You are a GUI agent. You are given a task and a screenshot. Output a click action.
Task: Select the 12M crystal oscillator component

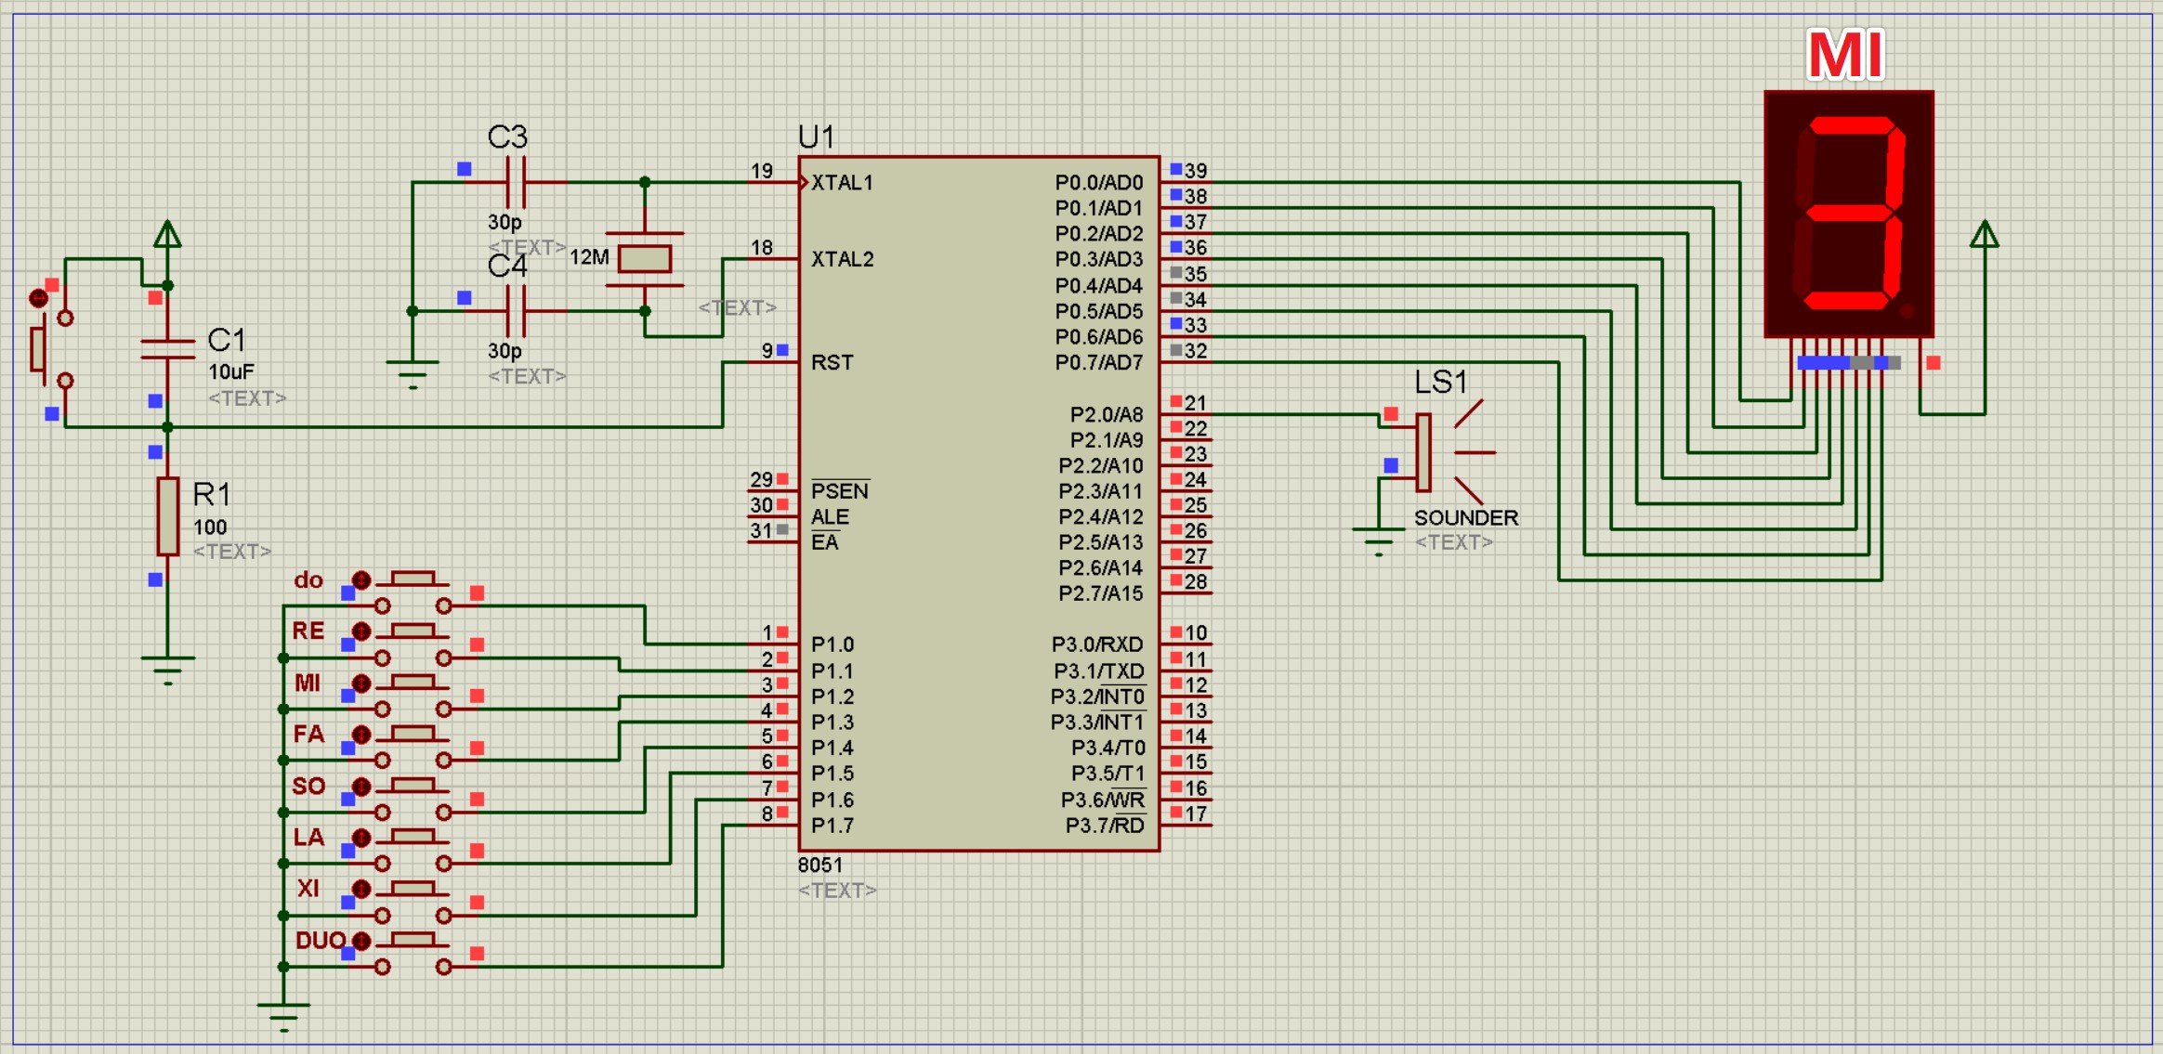coord(644,258)
